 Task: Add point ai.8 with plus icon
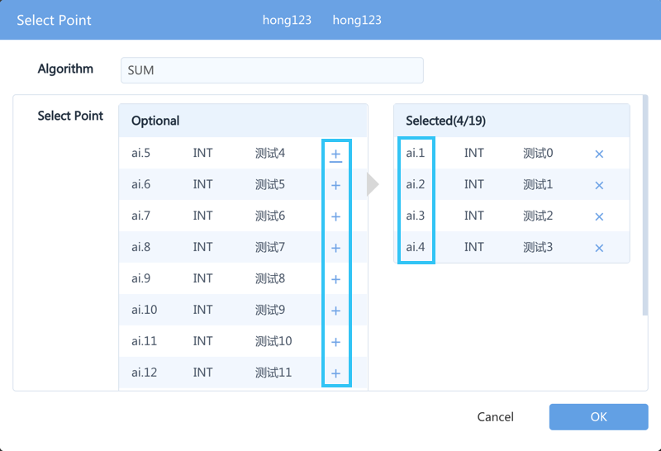(x=335, y=248)
